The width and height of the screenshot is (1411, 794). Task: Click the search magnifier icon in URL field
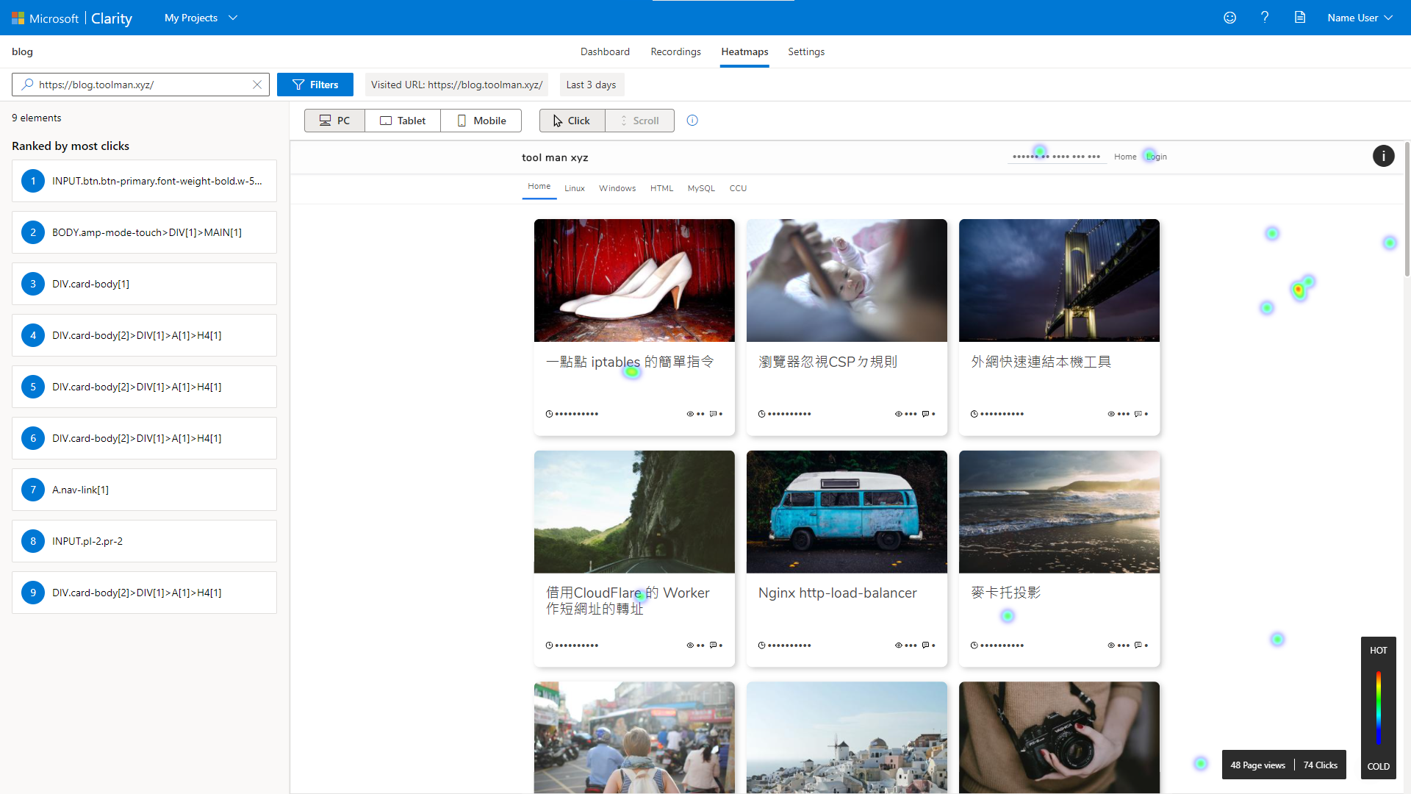(x=27, y=85)
